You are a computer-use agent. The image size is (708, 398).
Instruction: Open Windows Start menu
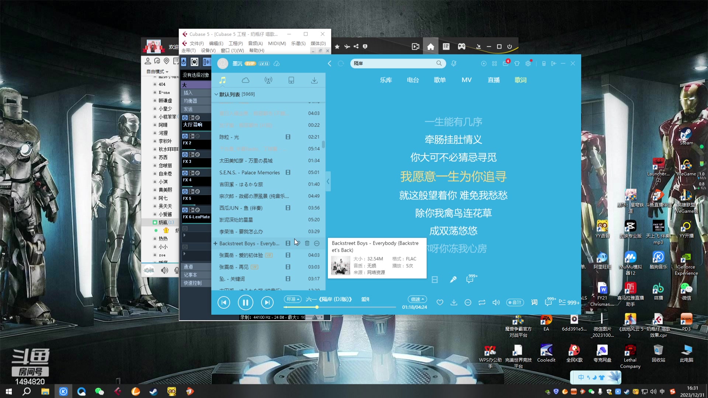coord(9,391)
